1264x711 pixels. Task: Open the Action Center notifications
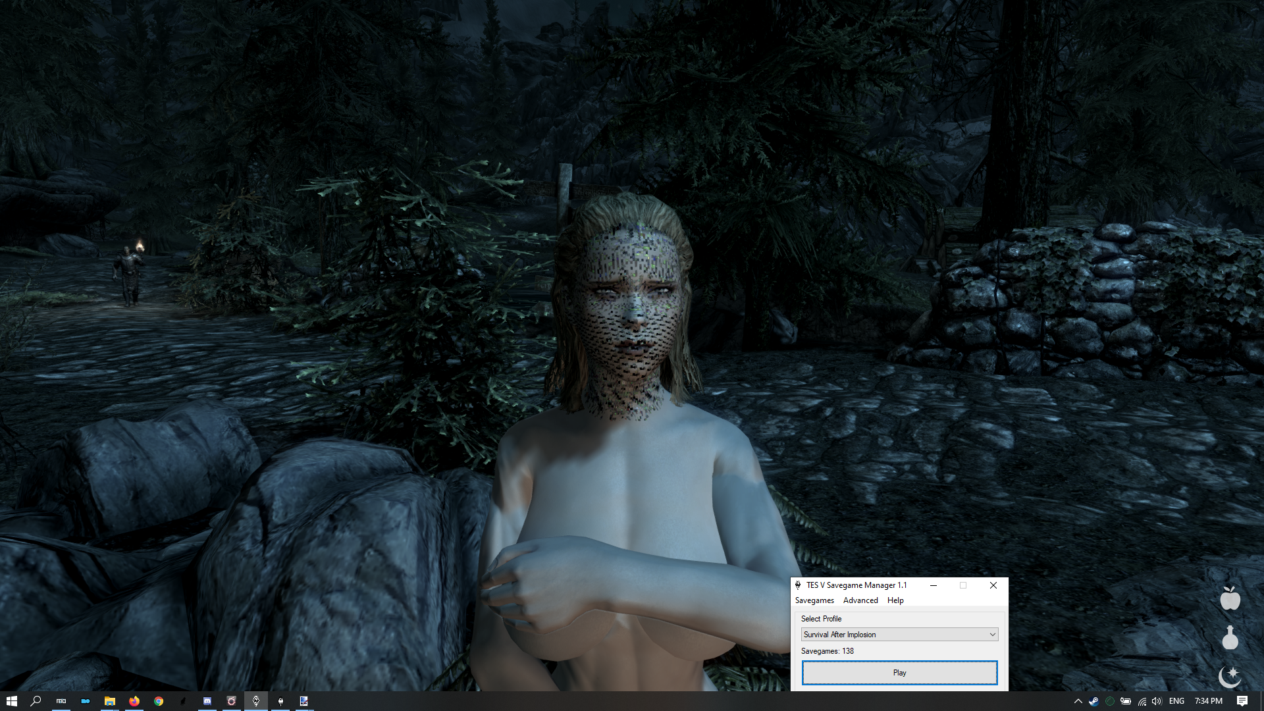1242,701
